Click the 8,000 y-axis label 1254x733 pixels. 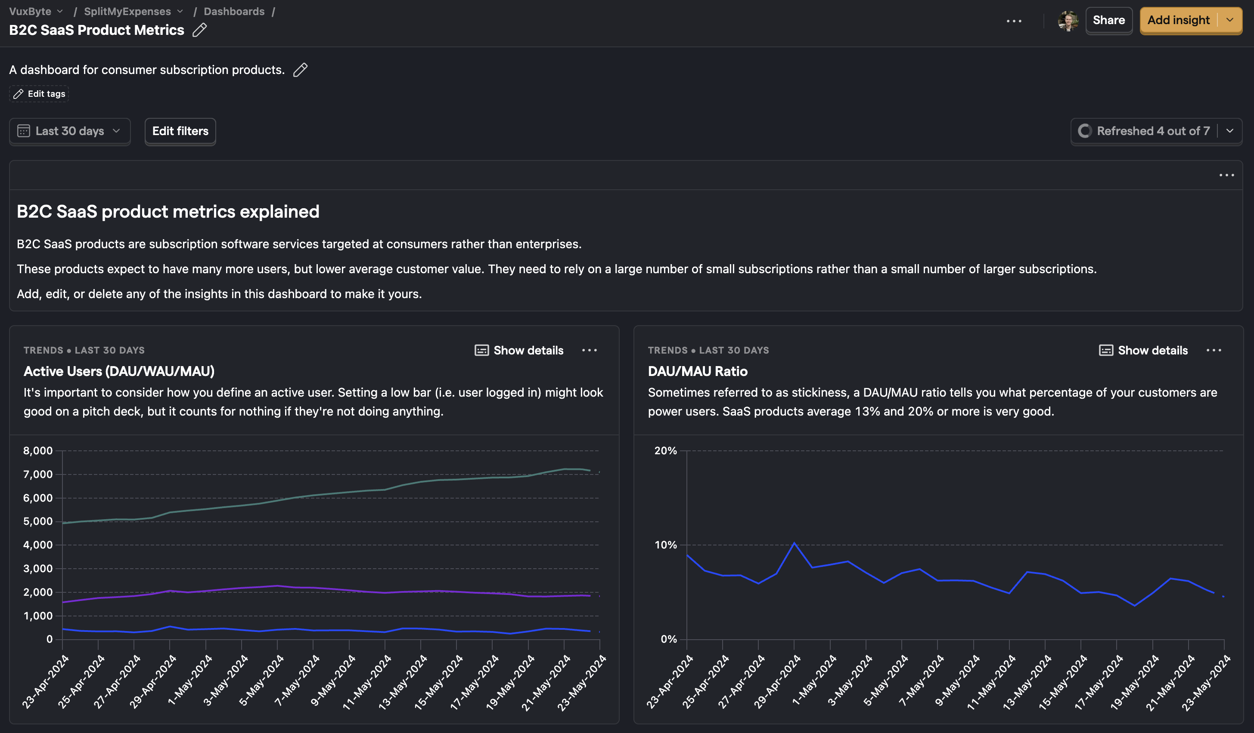tap(38, 451)
